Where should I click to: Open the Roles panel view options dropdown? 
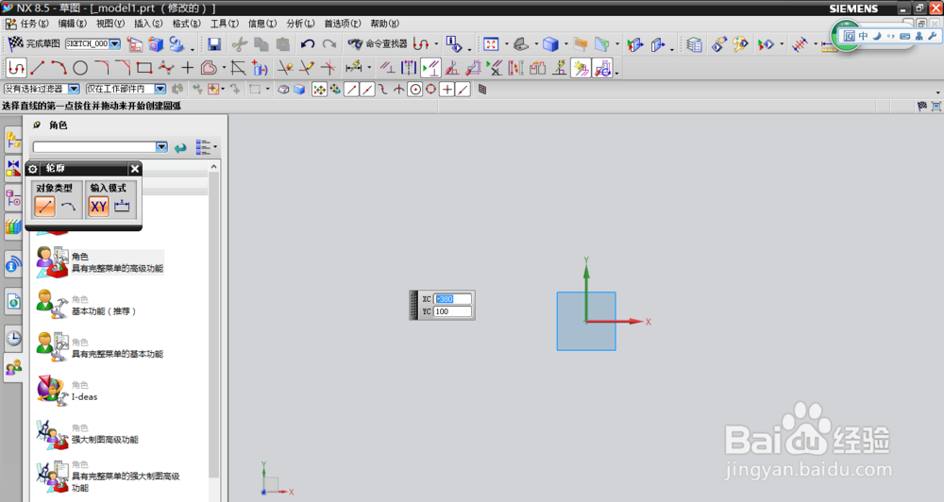[x=206, y=147]
